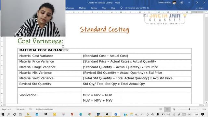Open the Windows Start menu
Viewport: 208px width, 117px height.
[x=3, y=114]
